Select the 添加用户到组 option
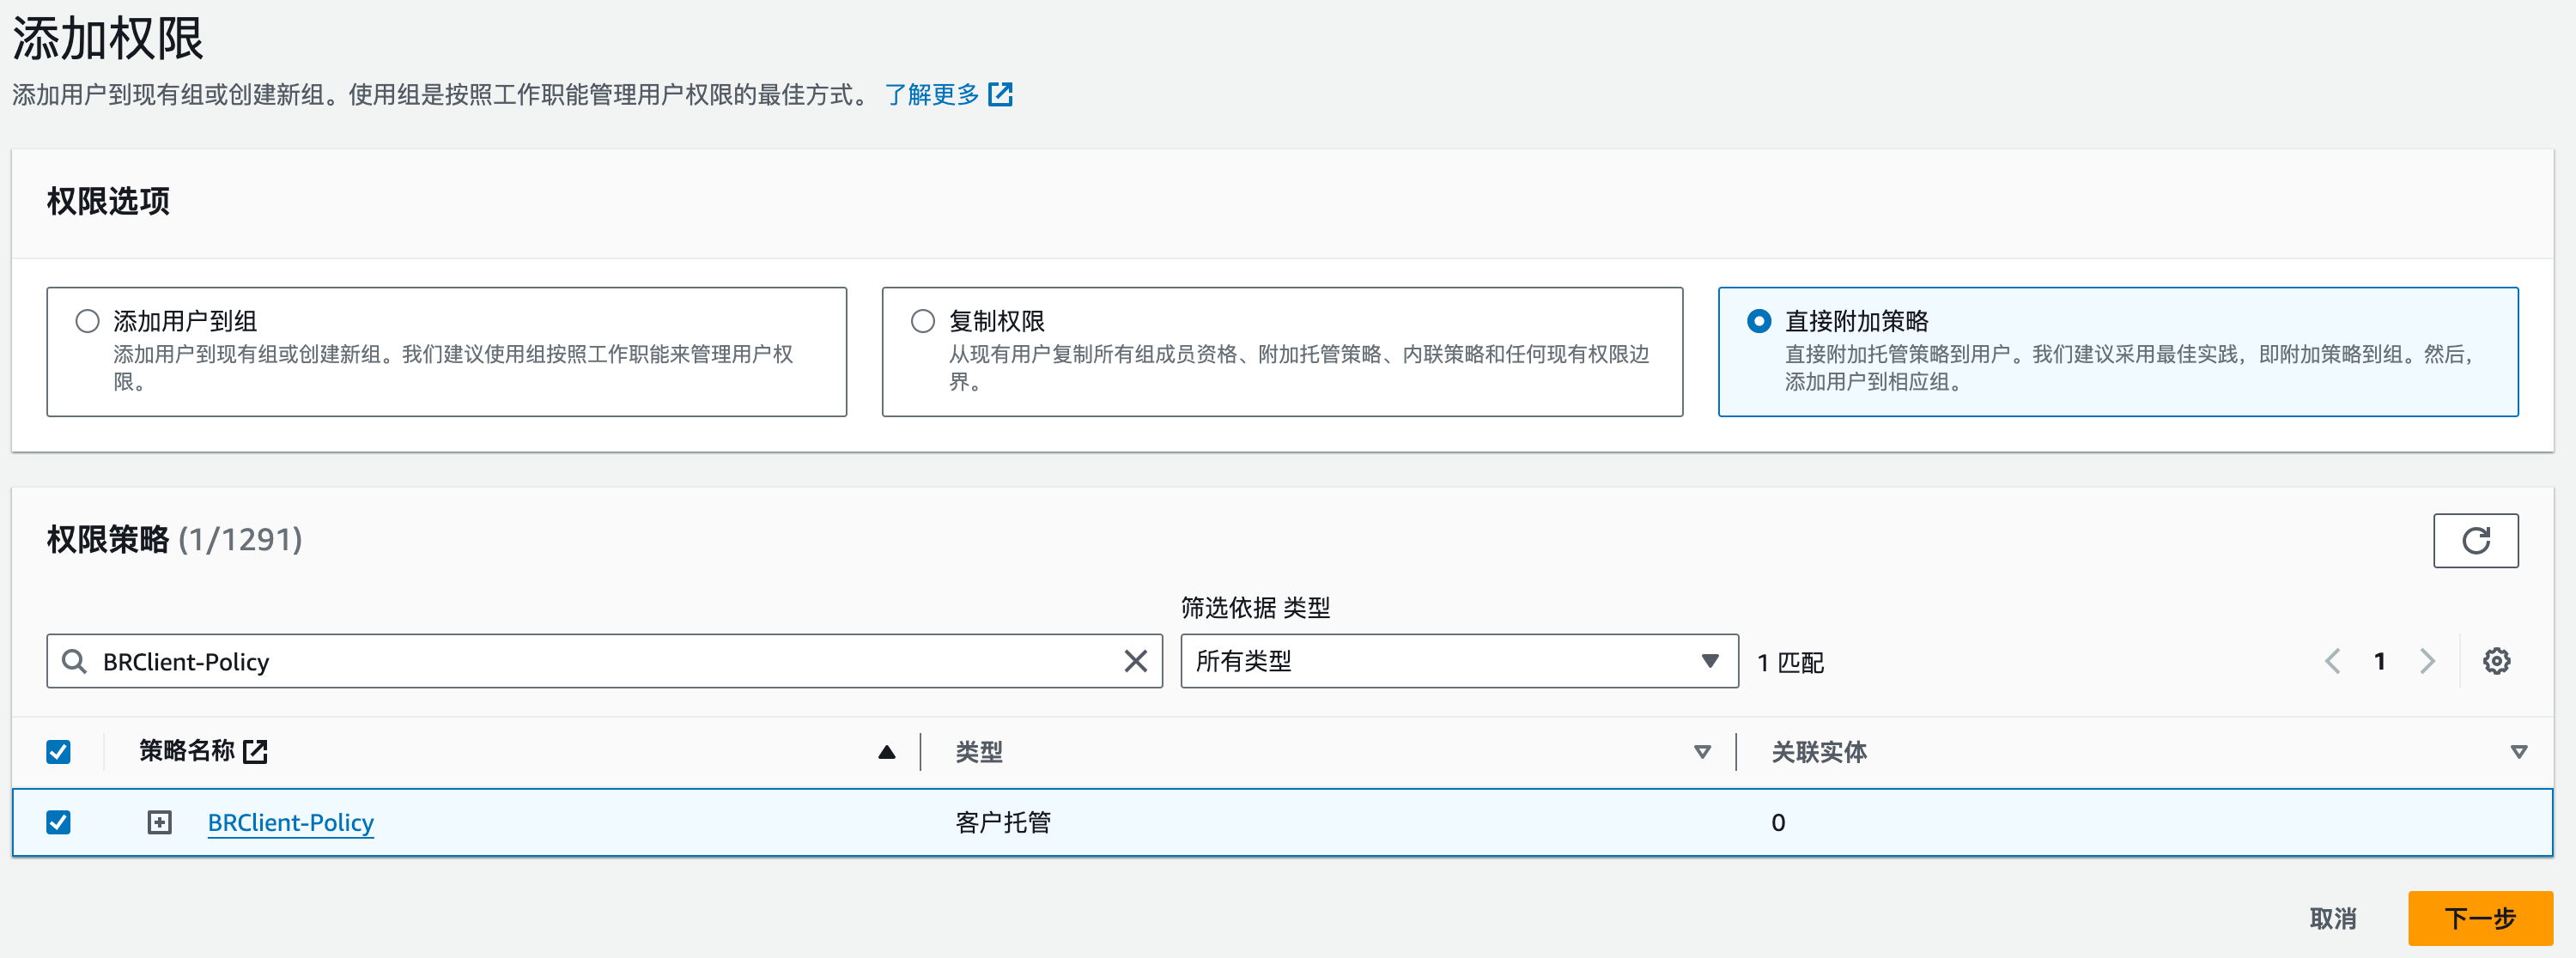2576x958 pixels. pyautogui.click(x=88, y=320)
